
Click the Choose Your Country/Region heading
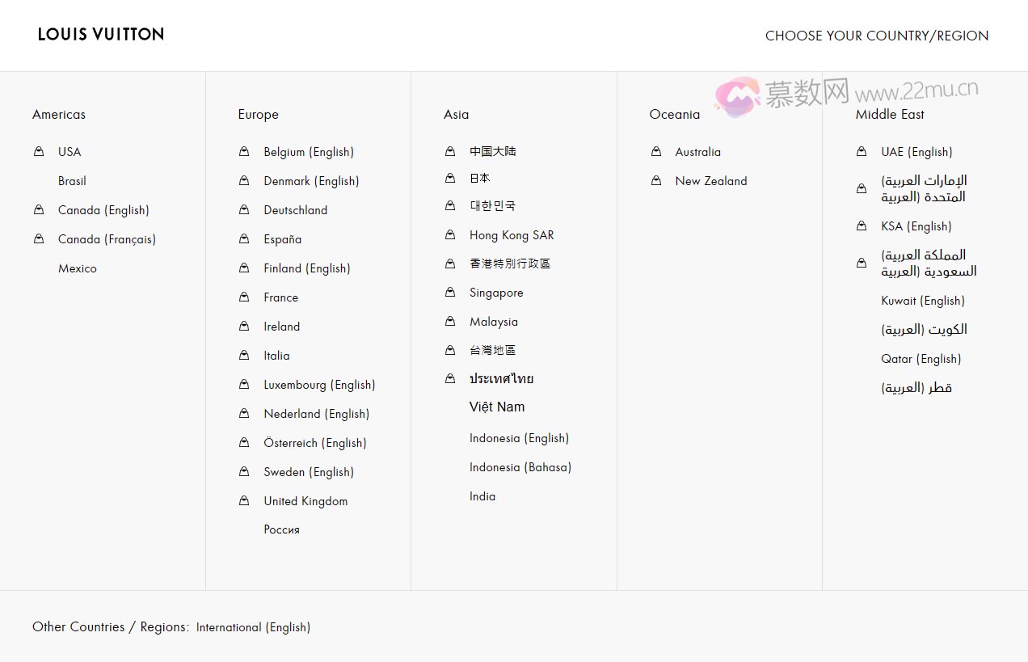click(x=877, y=36)
